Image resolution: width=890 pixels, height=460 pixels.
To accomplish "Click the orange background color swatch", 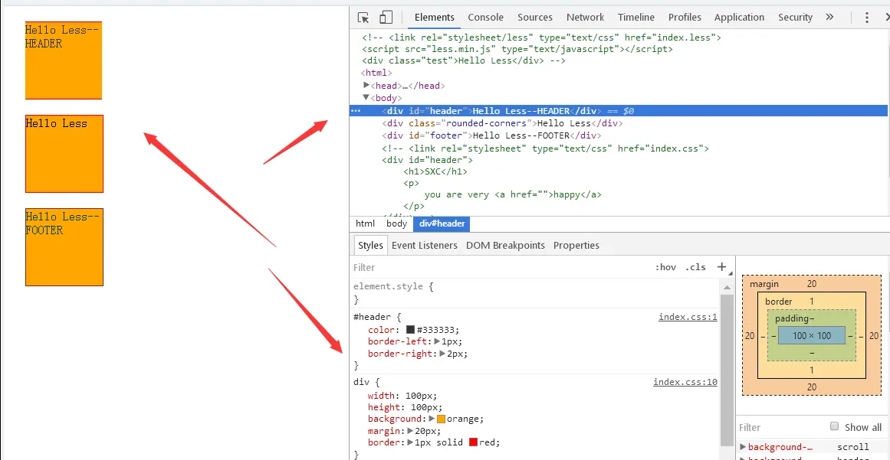I will click(442, 419).
